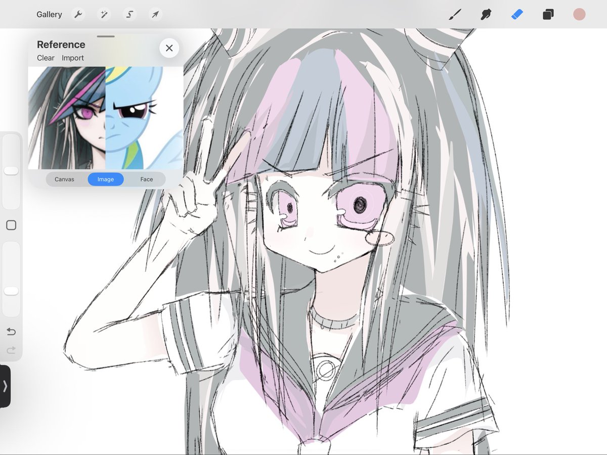607x455 pixels.
Task: Switch Reference to Image tab
Action: pos(106,179)
